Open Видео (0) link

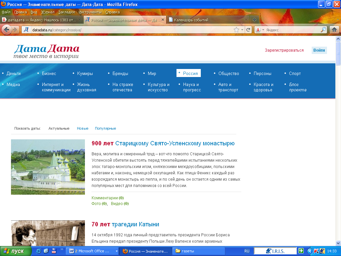(x=120, y=204)
